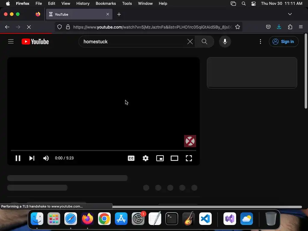
Task: Open Screen Mirroring menu bar icon
Action: [233, 3]
